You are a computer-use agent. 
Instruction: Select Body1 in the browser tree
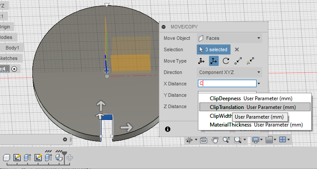tap(12, 48)
